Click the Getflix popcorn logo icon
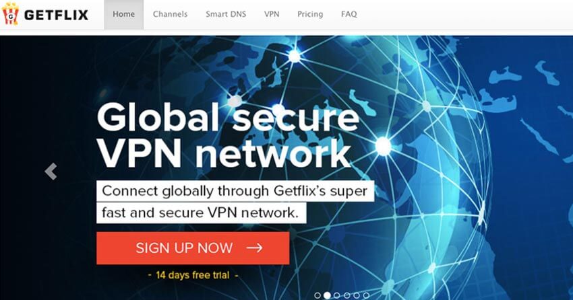The height and width of the screenshot is (300, 573). tap(10, 14)
